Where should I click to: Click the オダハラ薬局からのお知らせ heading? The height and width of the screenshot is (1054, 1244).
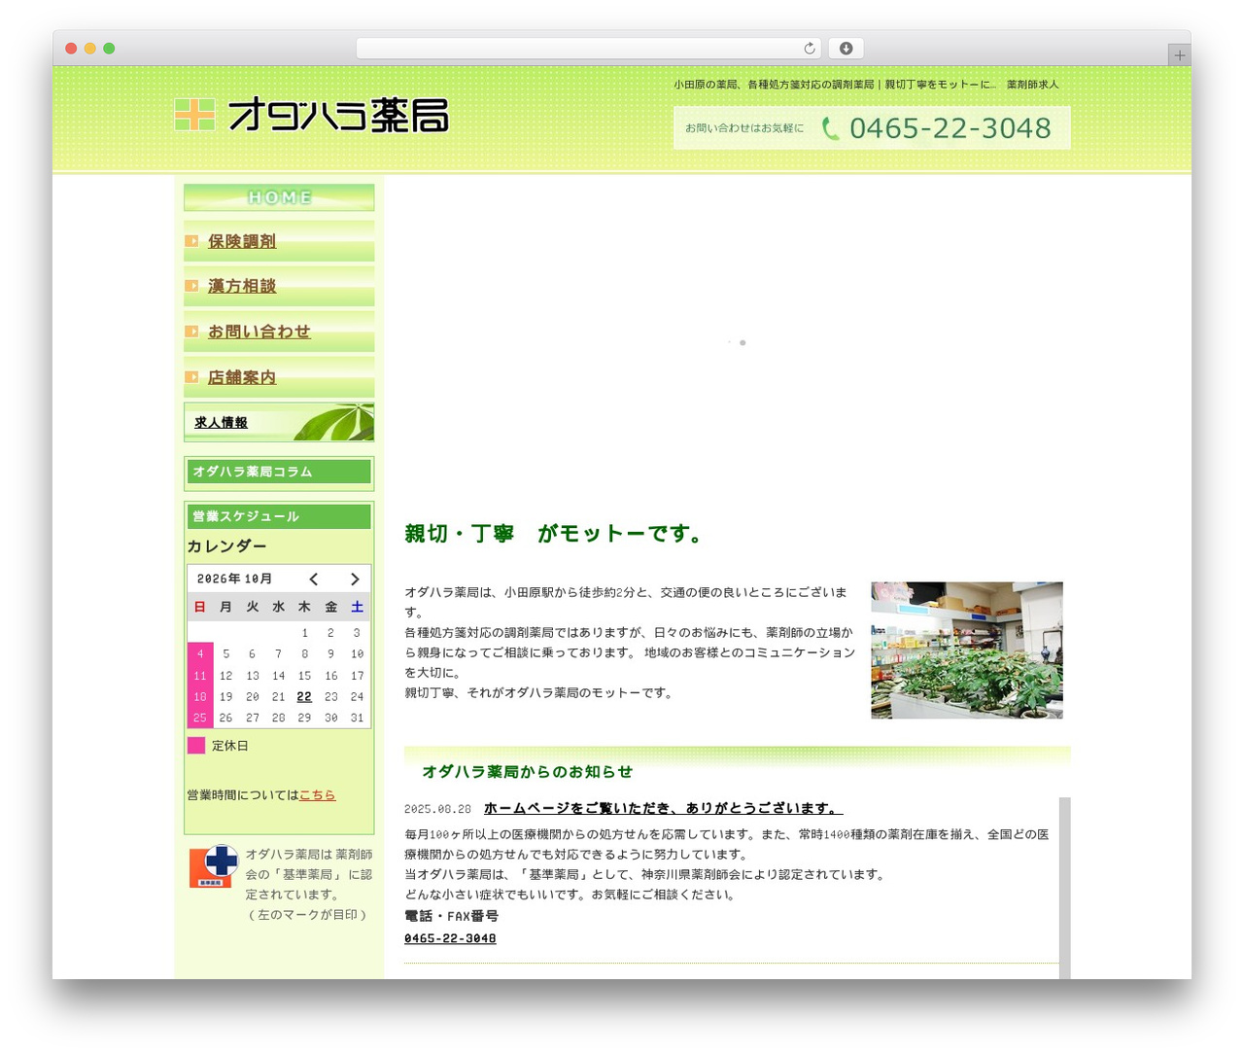(527, 771)
